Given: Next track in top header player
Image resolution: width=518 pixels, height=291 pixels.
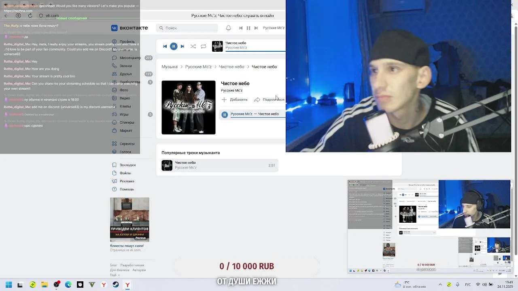Looking at the screenshot, I should coord(256,28).
